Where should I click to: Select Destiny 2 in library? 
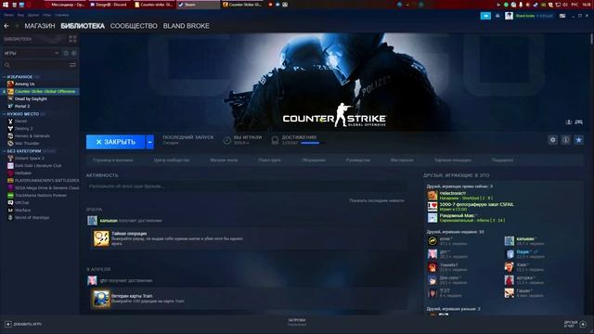(23, 129)
